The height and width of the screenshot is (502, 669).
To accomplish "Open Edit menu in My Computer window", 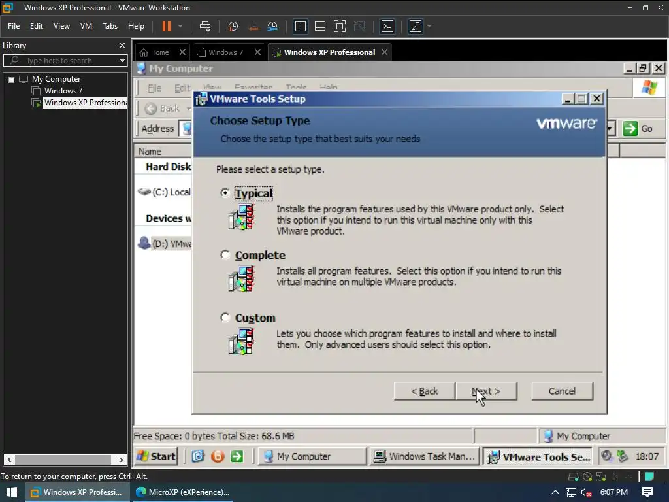I will [x=182, y=88].
